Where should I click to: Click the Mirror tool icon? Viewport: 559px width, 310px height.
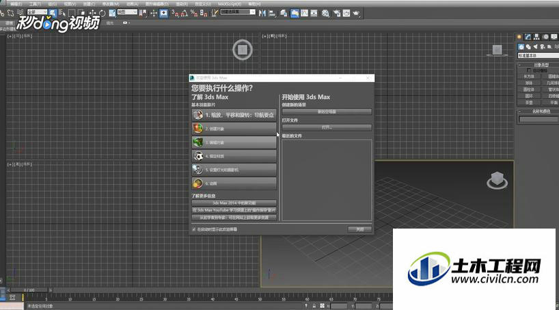[x=262, y=13]
